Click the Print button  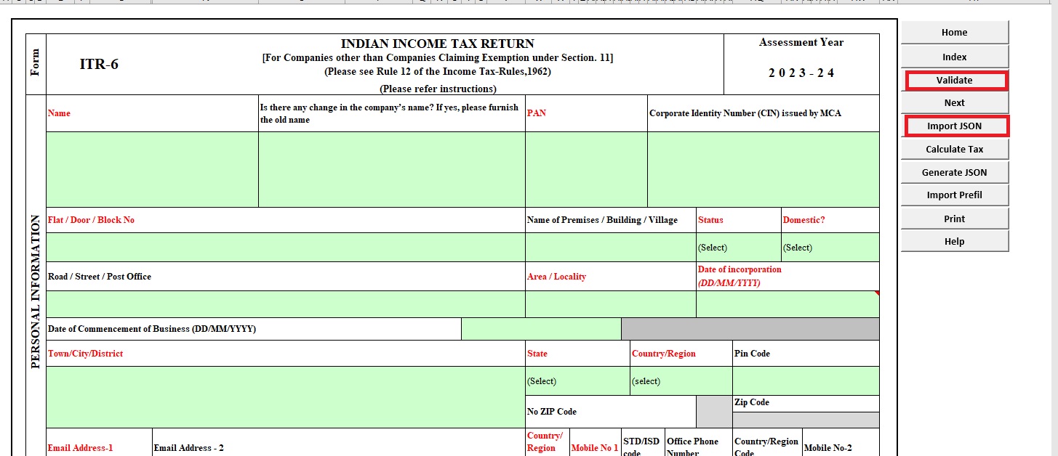click(954, 218)
